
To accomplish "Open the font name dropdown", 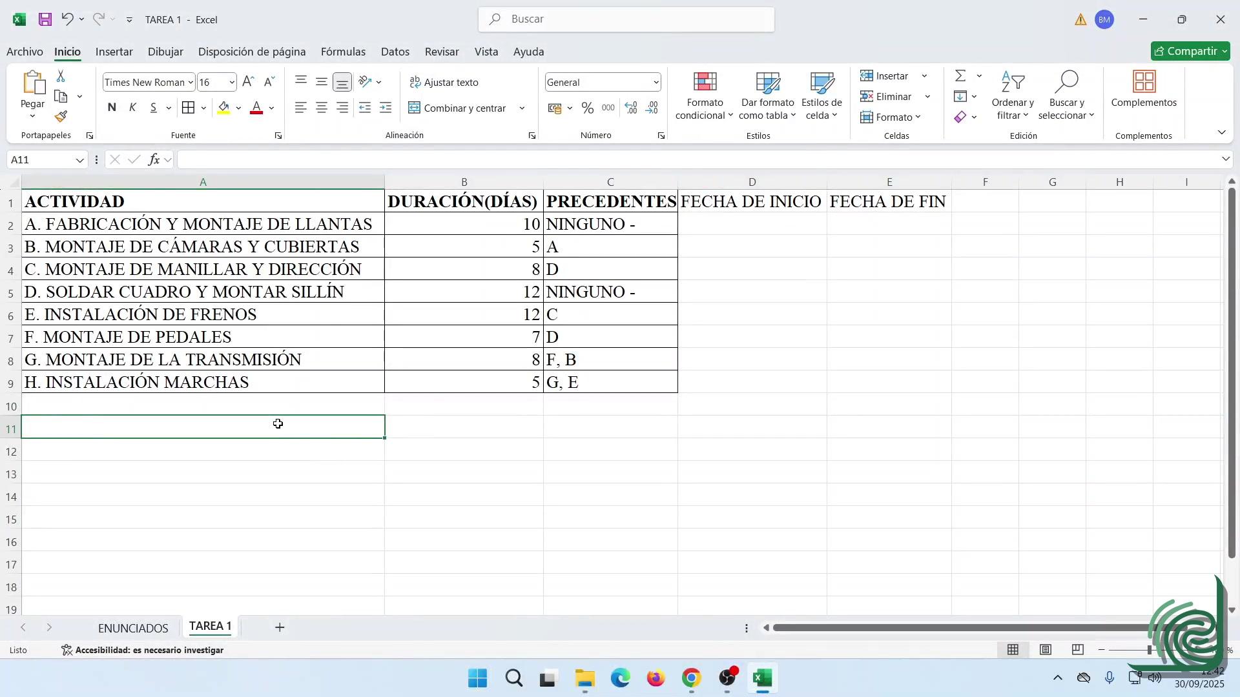I will 191,83.
